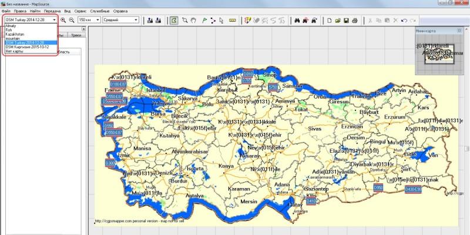Click the find nearest places icon

pyautogui.click(x=305, y=20)
